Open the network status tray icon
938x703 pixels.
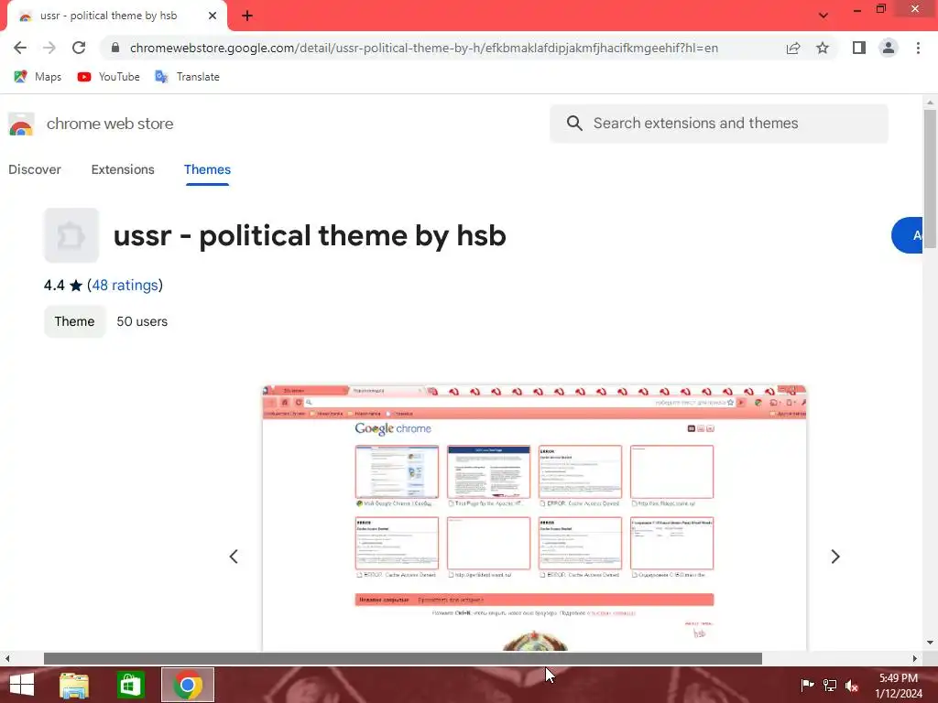click(830, 685)
